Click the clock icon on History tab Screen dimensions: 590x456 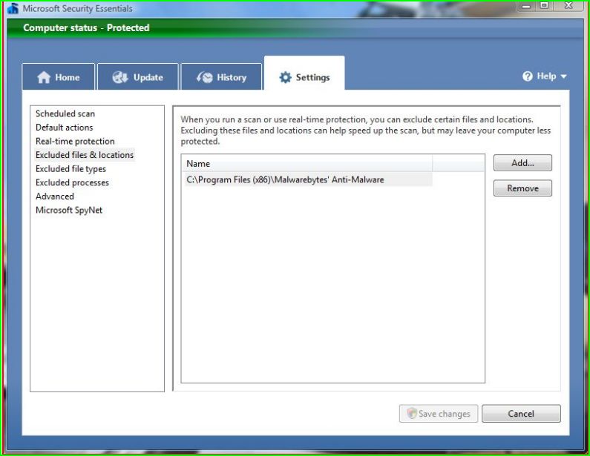[205, 77]
